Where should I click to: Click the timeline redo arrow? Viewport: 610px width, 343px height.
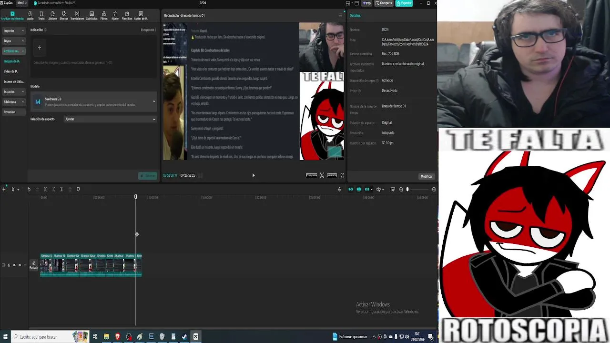pos(37,190)
